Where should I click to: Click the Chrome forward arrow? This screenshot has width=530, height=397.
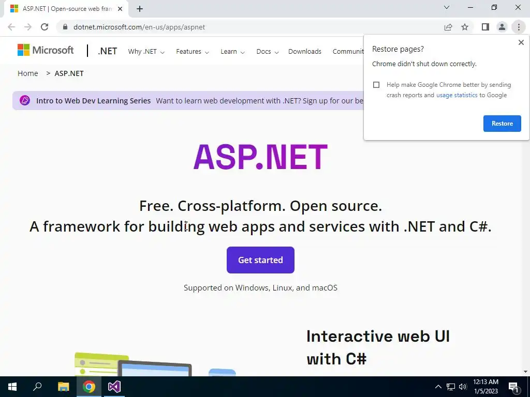pos(28,27)
